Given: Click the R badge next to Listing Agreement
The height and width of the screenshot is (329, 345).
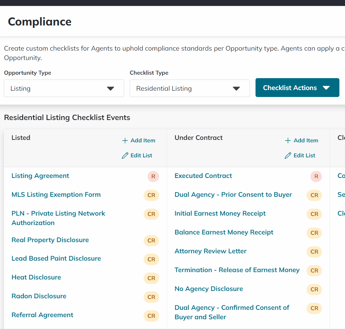Looking at the screenshot, I should point(153,177).
